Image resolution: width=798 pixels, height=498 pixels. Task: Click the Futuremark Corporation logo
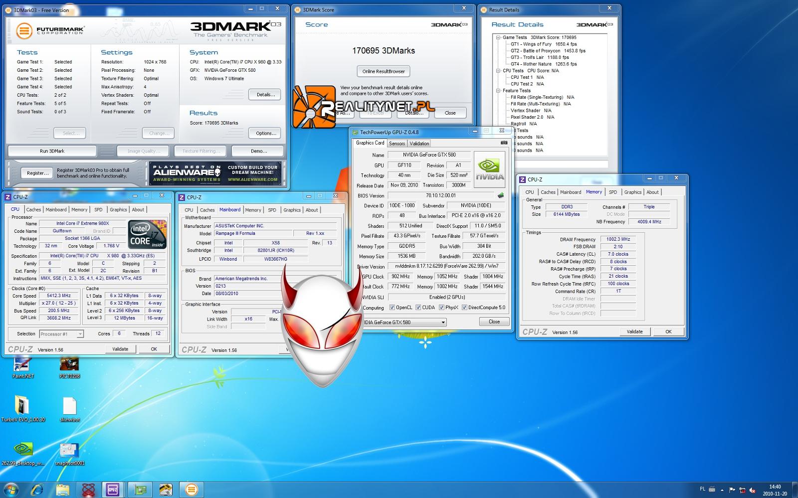[50, 31]
